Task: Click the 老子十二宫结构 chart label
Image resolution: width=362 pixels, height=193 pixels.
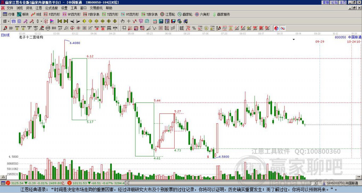Action: point(31,37)
